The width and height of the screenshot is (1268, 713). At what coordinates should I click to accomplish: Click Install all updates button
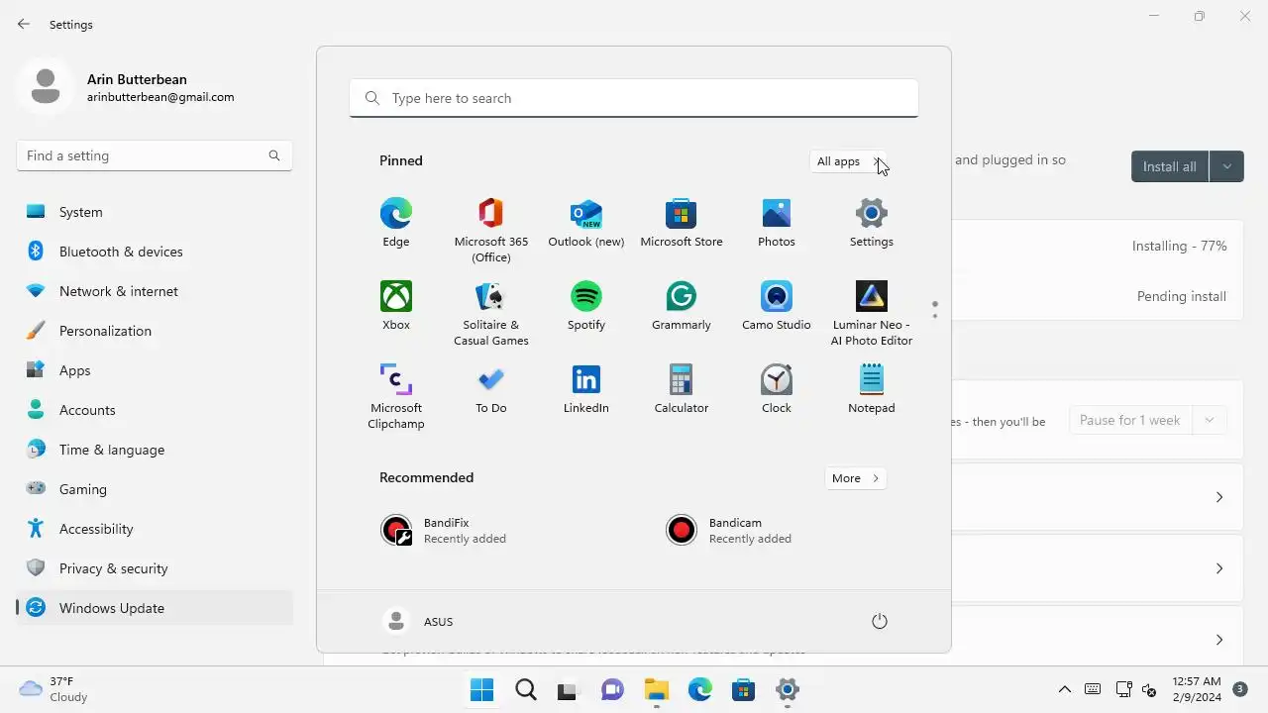tap(1170, 166)
